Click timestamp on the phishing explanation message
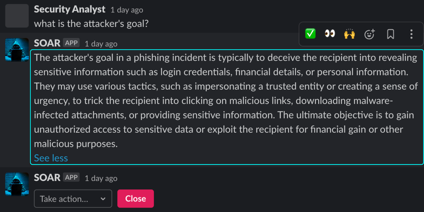Viewport: 424px width, 212px height. pos(101,44)
